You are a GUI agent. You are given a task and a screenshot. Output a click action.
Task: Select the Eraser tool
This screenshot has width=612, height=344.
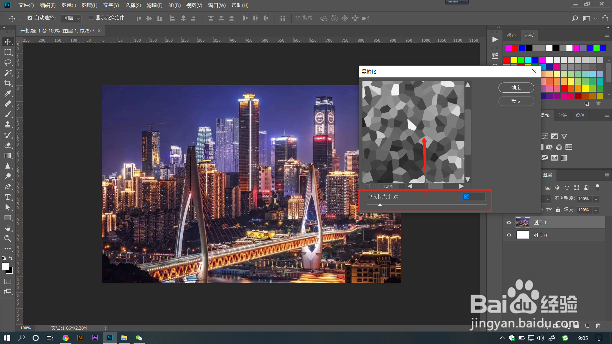8,145
